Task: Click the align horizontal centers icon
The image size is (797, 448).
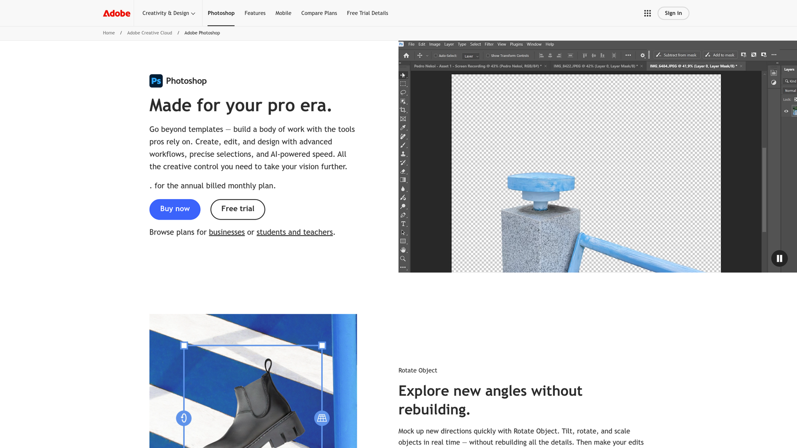Action: pos(550,55)
